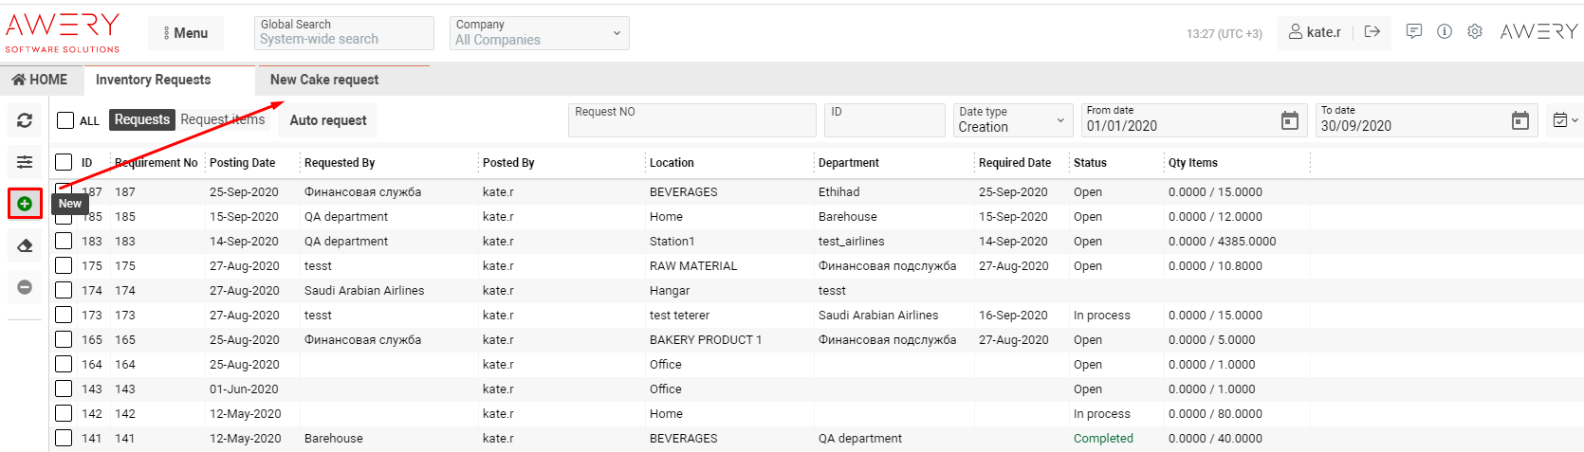The image size is (1584, 452).
Task: Click the grey minus delete icon
Action: pyautogui.click(x=25, y=287)
